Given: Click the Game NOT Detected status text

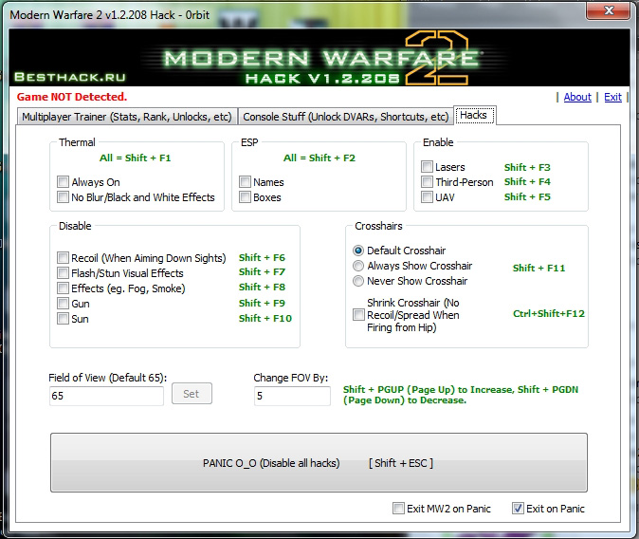Looking at the screenshot, I should (72, 97).
